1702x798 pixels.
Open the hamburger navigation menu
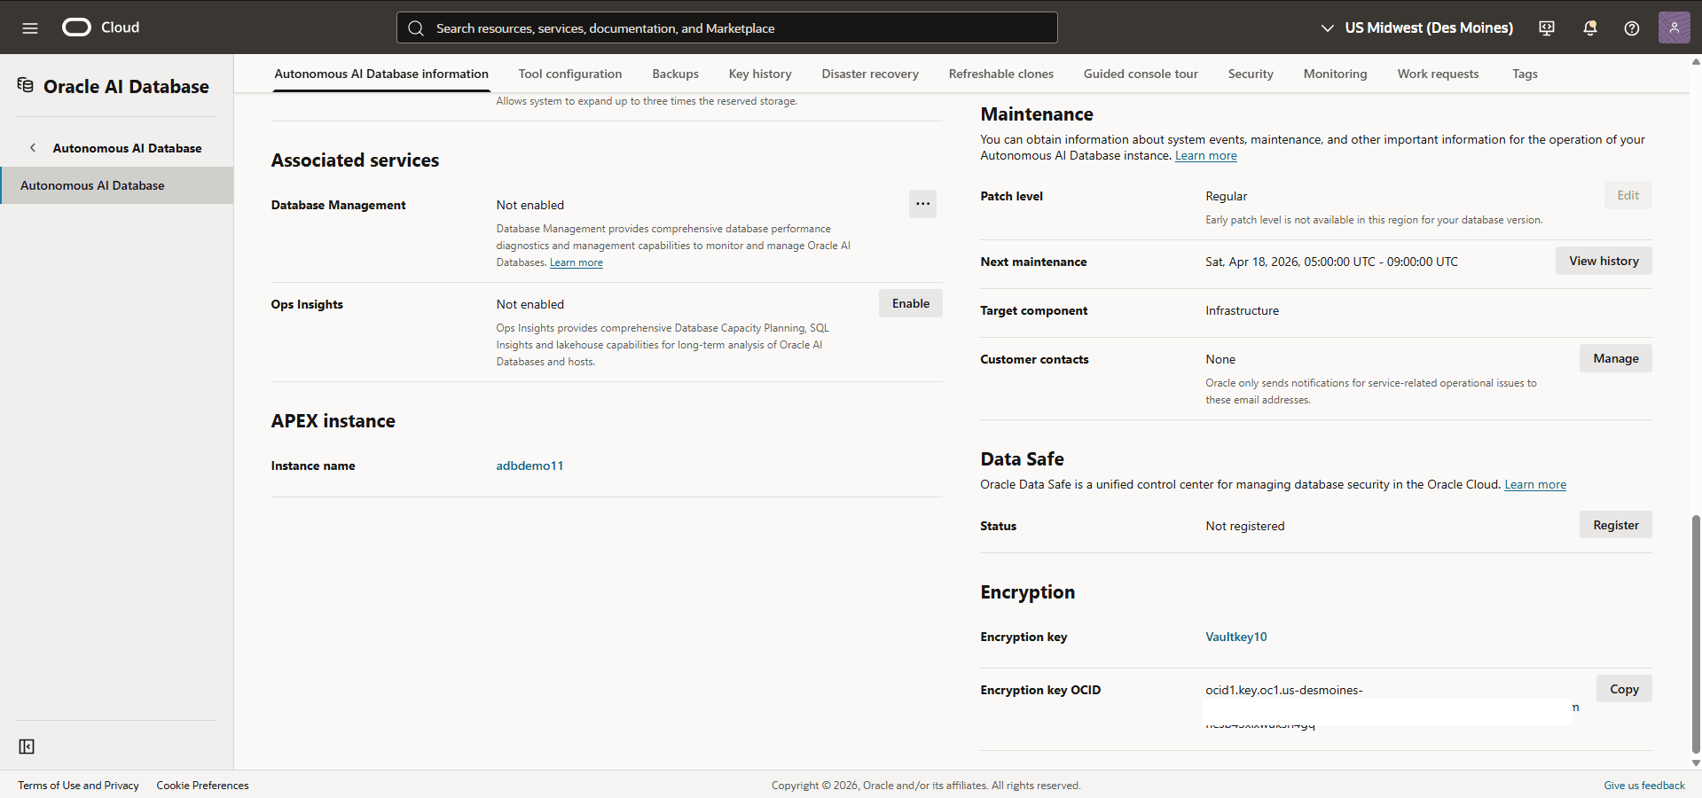coord(30,27)
